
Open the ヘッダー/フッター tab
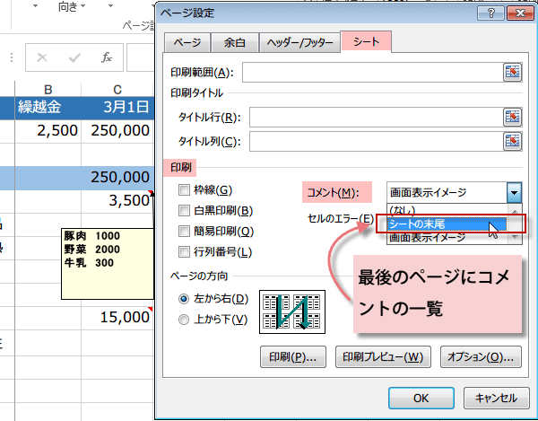click(x=299, y=43)
